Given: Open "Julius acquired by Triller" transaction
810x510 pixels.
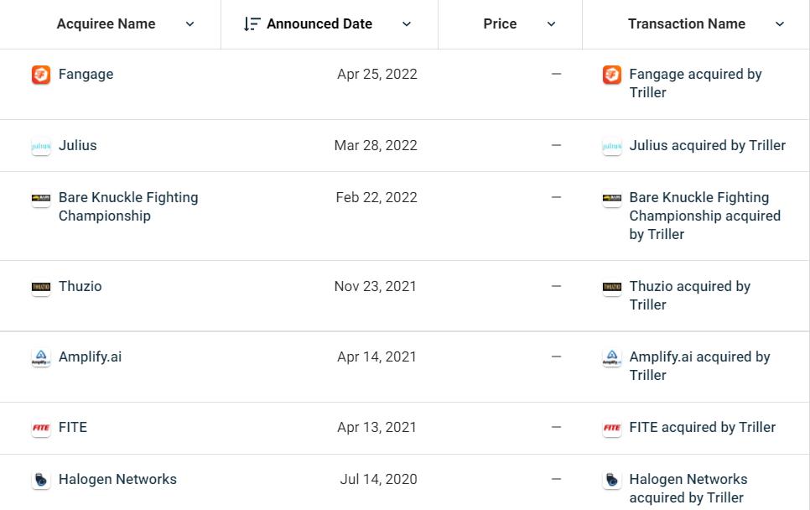Looking at the screenshot, I should 707,145.
